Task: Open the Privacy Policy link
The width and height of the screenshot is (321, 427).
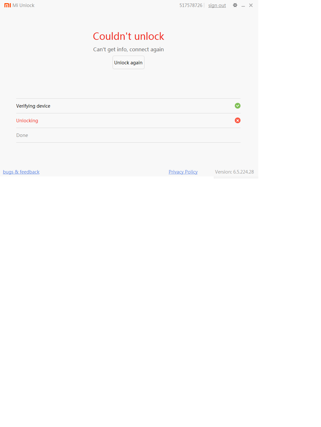Action: 183,172
